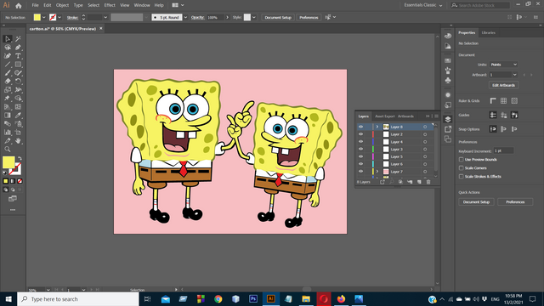Click Document Setup in Quick Actions
Viewport: 544px width, 306px height.
pos(476,202)
